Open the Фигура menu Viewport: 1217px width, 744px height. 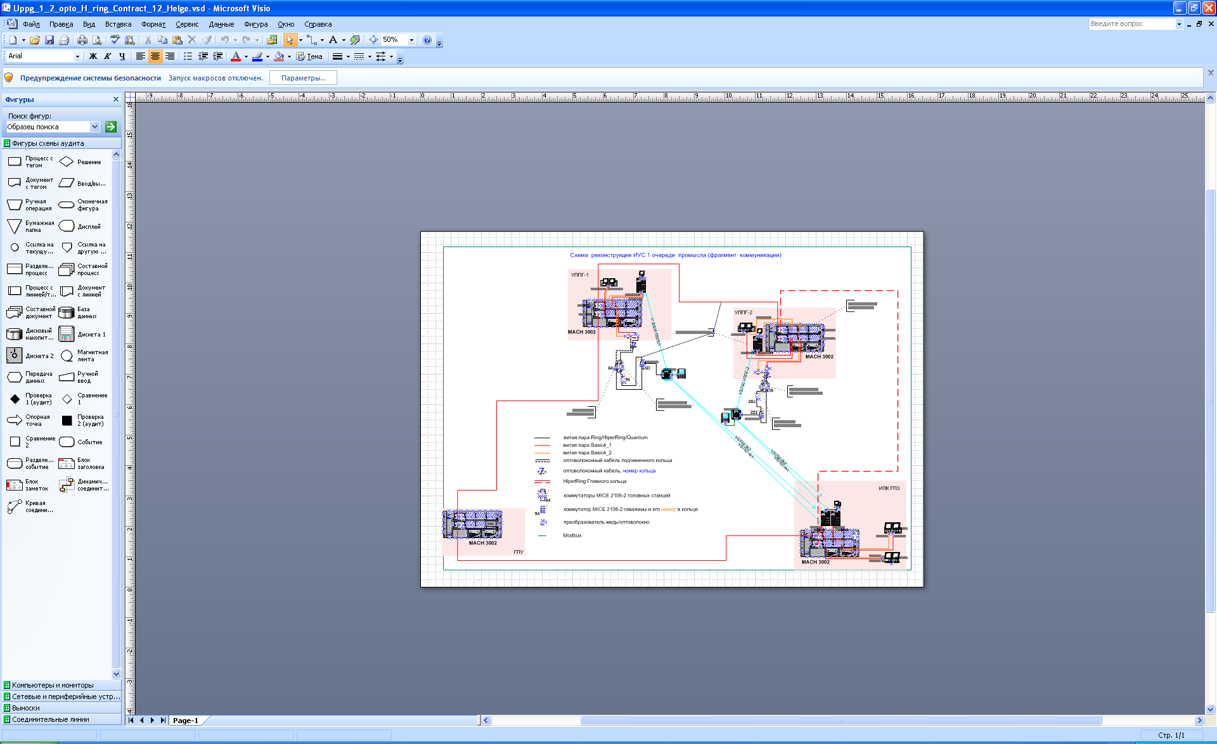(x=255, y=24)
